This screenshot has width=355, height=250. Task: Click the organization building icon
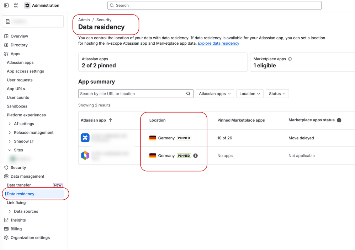coord(8,21)
